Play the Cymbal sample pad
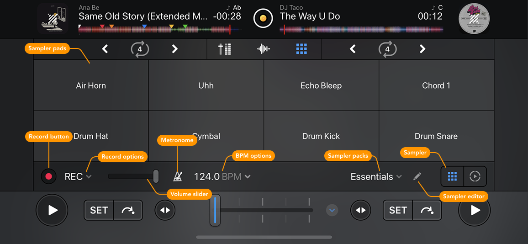The width and height of the screenshot is (528, 244). pos(206,136)
